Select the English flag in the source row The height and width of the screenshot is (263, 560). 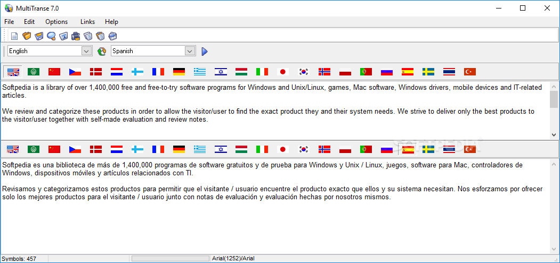13,72
